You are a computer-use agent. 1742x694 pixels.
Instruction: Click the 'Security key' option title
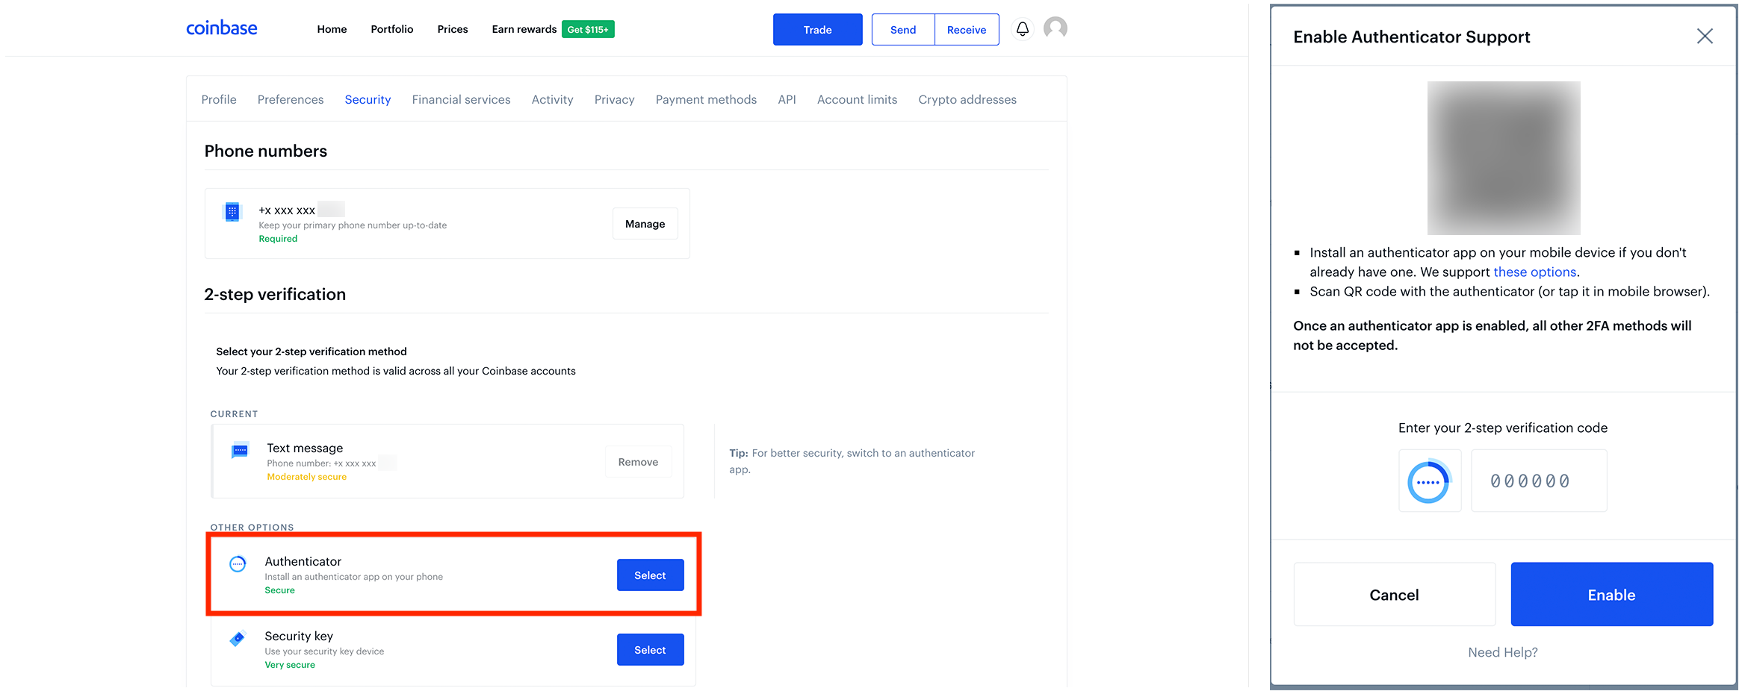tap(299, 636)
